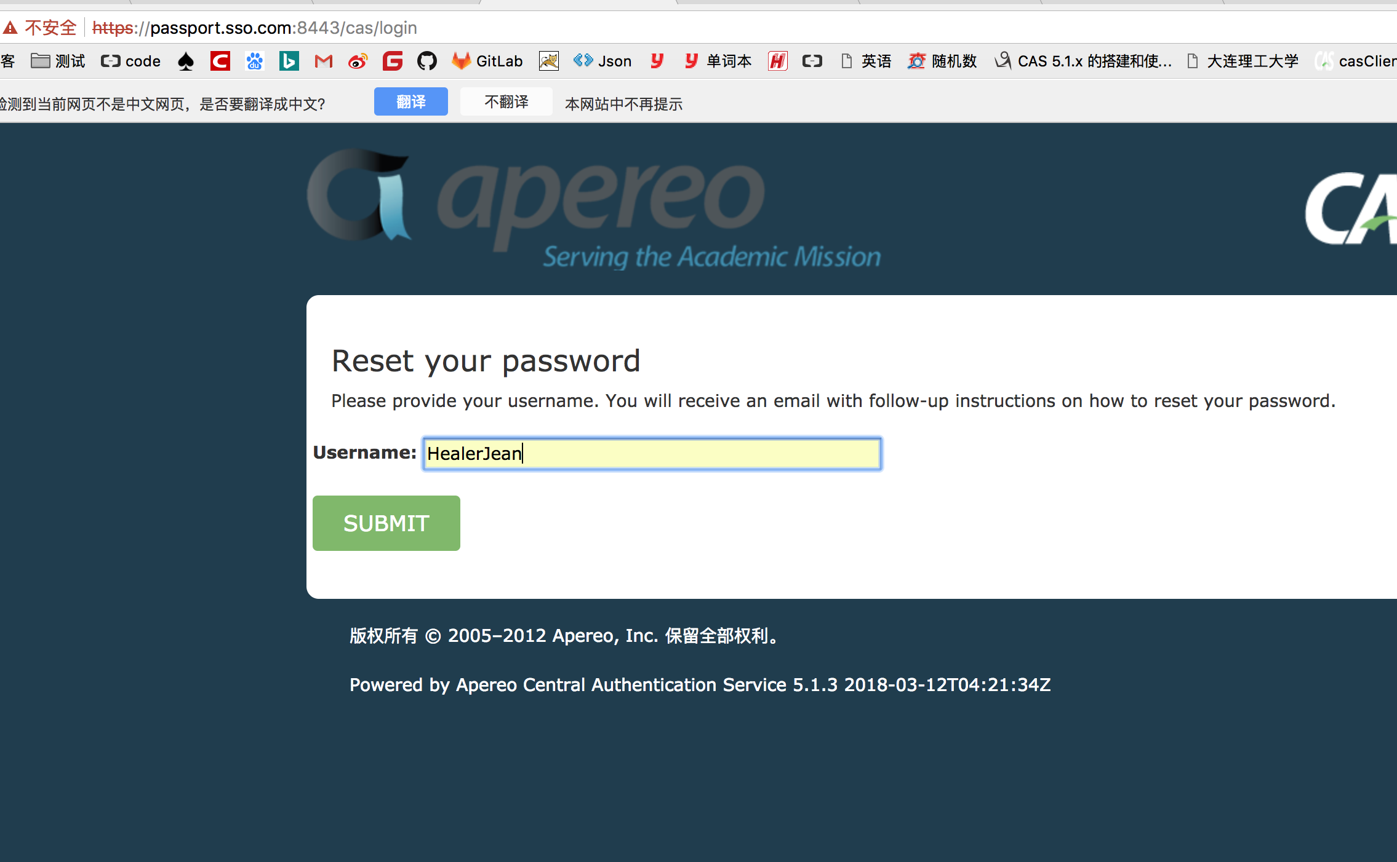Click the GitHub bookmark icon
This screenshot has width=1397, height=862.
426,61
